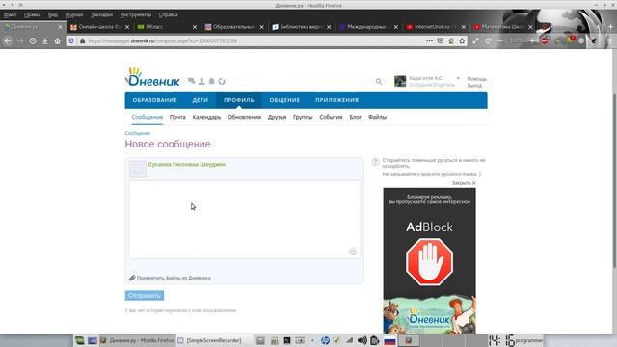The height and width of the screenshot is (347, 617).
Task: Click the Выход logout link
Action: coord(474,86)
